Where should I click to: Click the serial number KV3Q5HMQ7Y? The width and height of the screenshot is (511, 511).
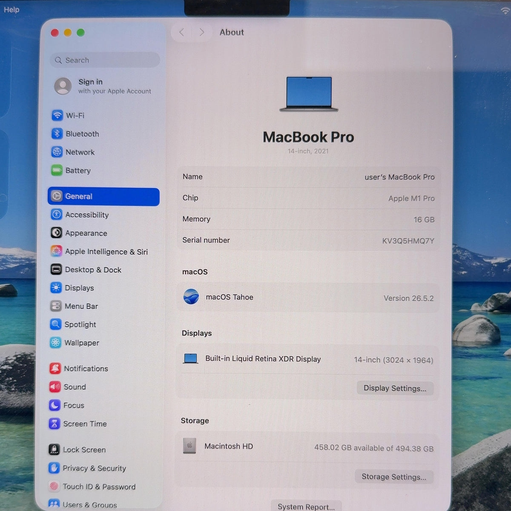click(x=408, y=241)
